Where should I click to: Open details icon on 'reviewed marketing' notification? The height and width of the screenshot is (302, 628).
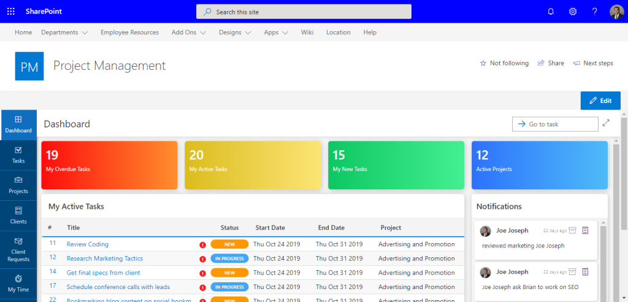pos(585,230)
